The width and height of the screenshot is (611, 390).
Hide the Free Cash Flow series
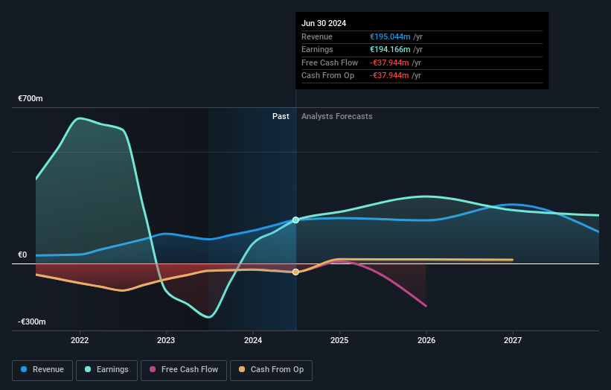184,370
